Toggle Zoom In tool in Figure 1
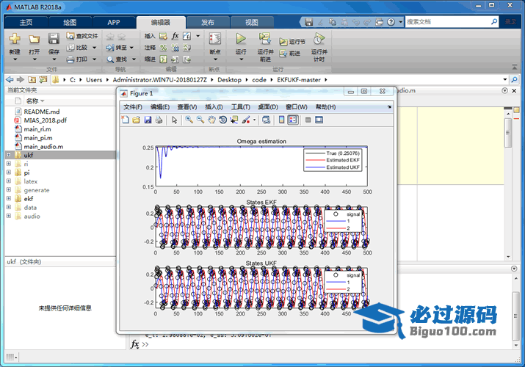Screen dimensions: 525x367 click(189, 120)
